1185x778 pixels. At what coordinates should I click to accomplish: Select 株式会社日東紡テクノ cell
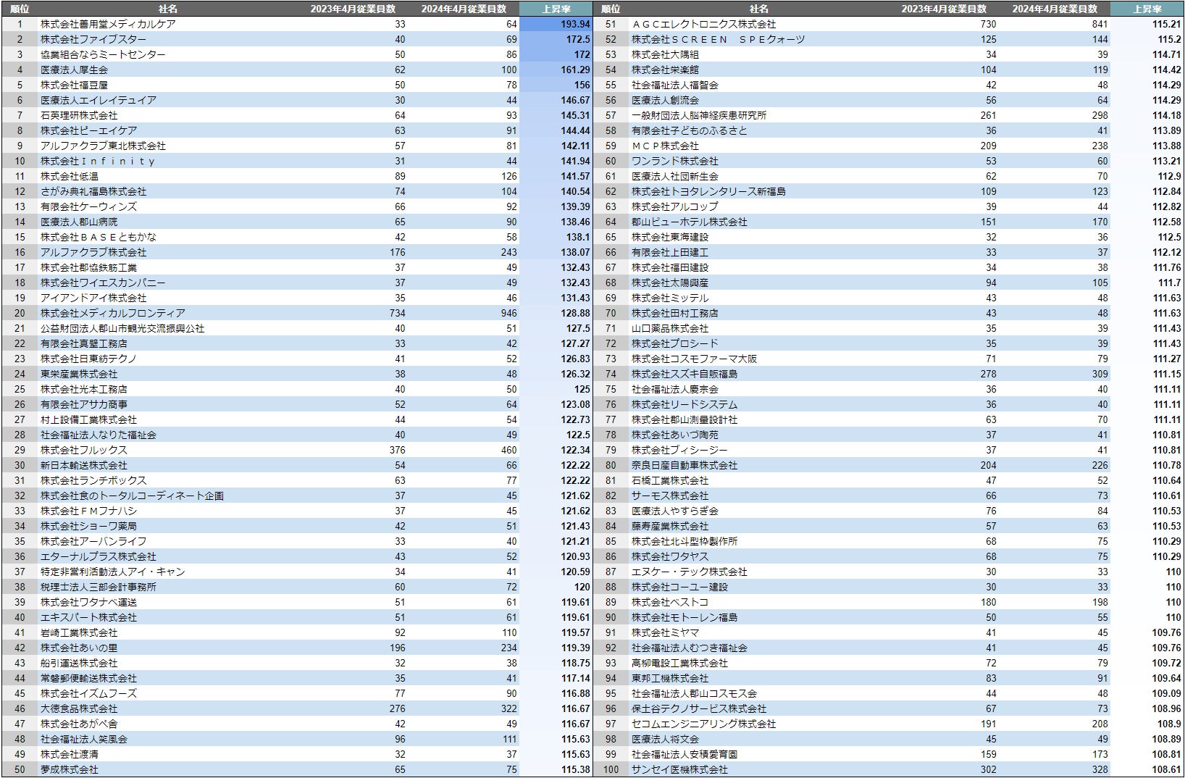[x=88, y=359]
